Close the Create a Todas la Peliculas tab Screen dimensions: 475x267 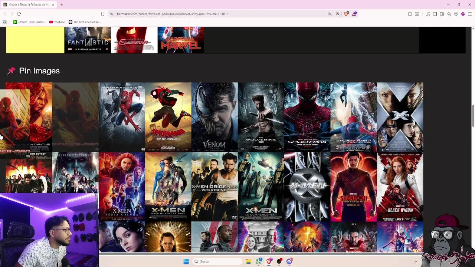click(53, 4)
